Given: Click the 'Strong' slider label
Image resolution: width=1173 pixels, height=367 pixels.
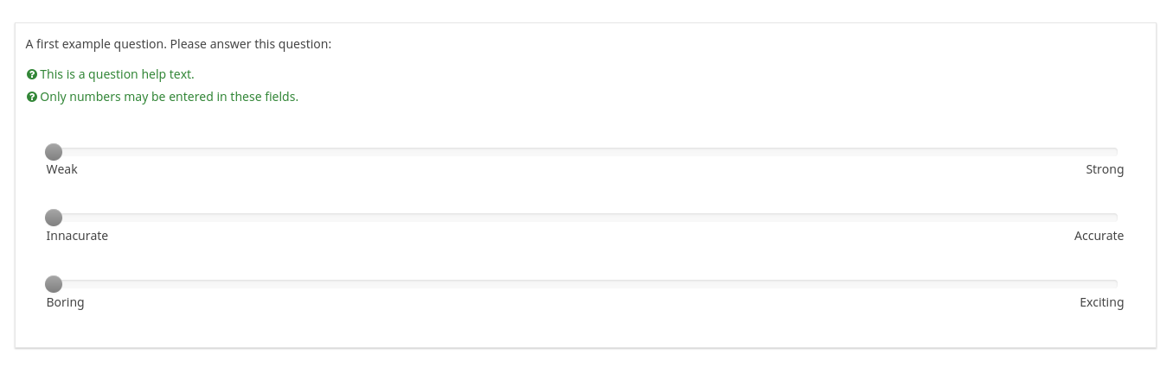Looking at the screenshot, I should [1105, 170].
